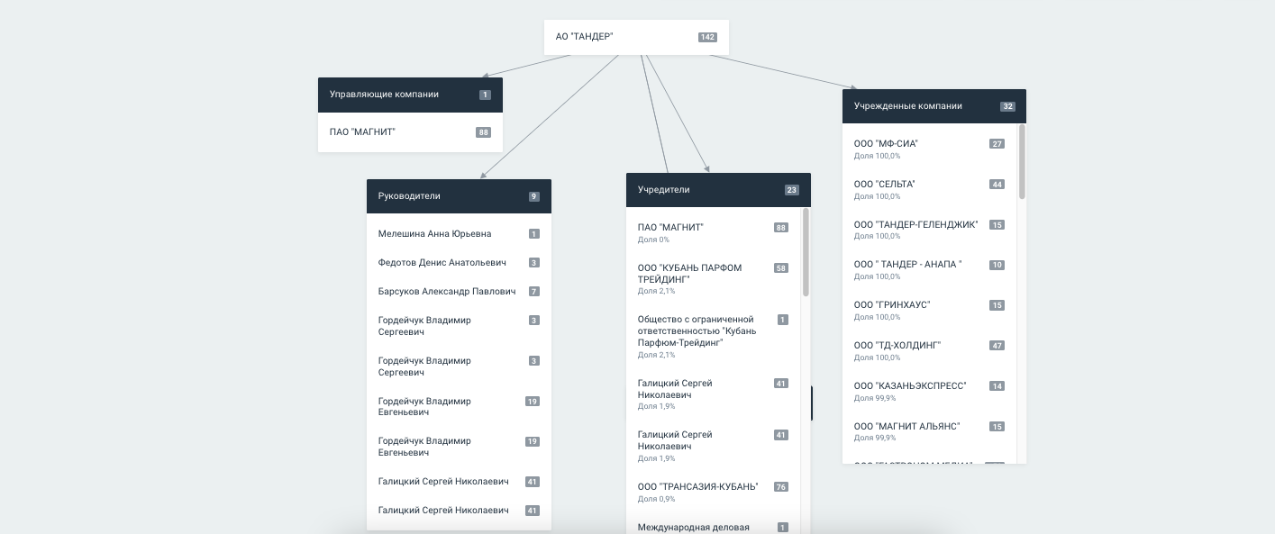The height and width of the screenshot is (534, 1275).
Task: Click badge 58 beside КУБАНЬ ПАРФОМ ТРЕЙДИНГ
Action: [x=781, y=268]
